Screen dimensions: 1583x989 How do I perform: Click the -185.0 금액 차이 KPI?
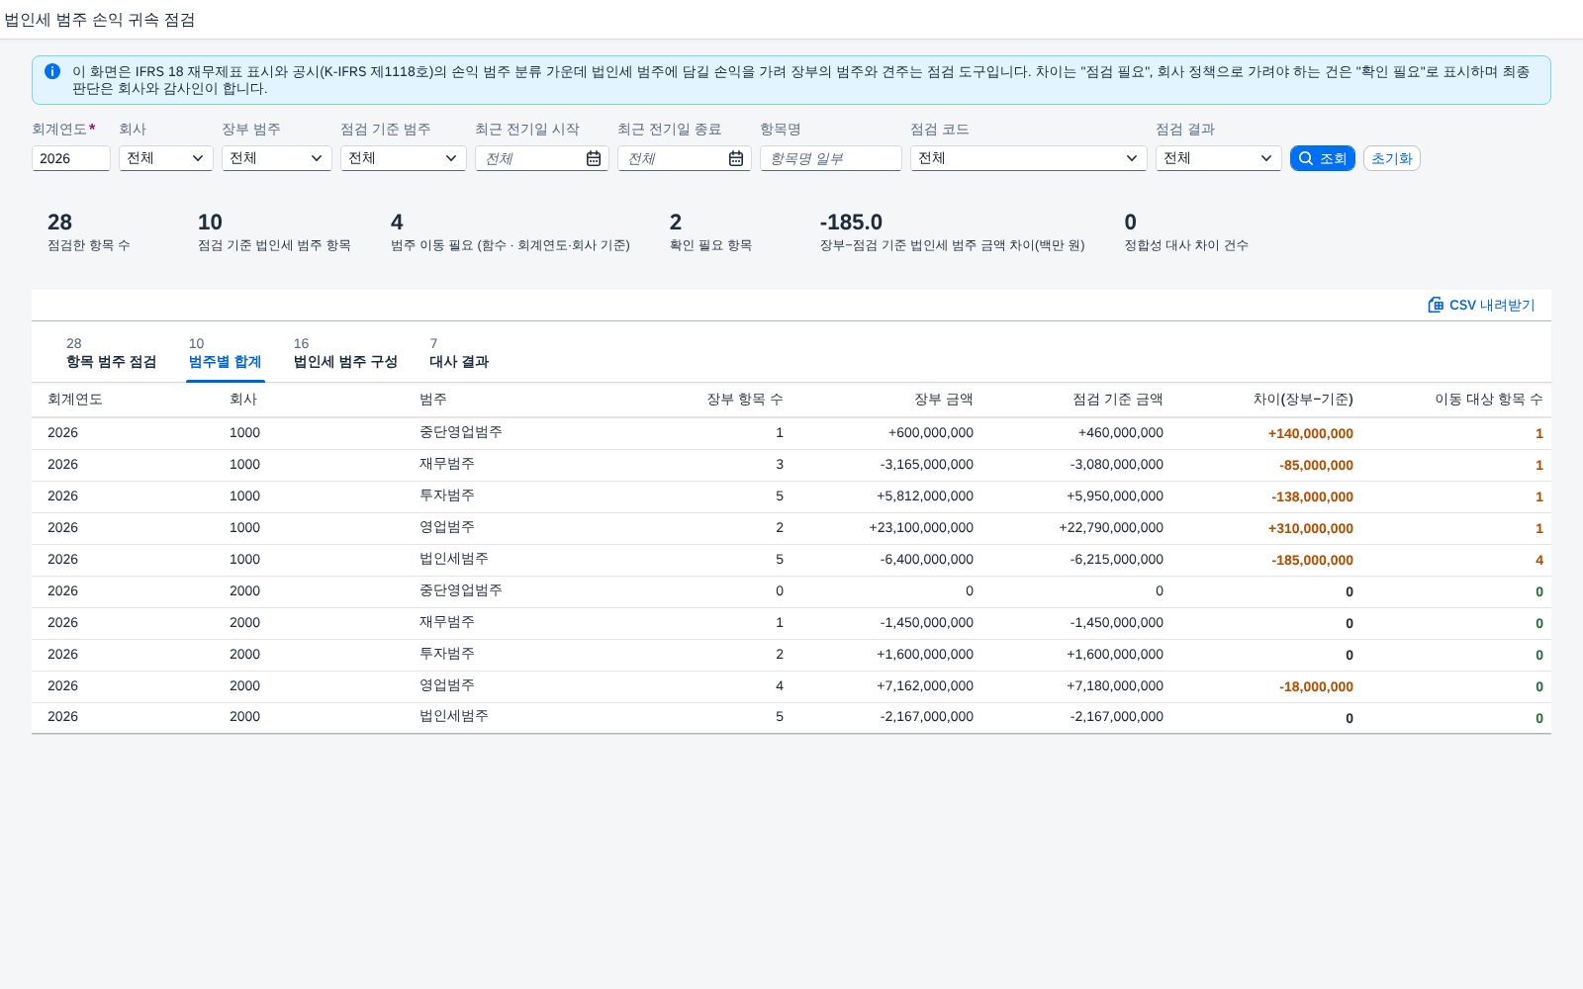click(x=952, y=231)
